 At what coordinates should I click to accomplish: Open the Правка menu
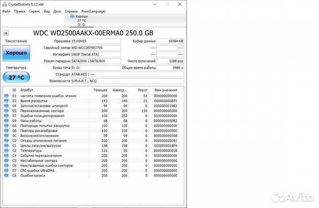click(x=19, y=12)
